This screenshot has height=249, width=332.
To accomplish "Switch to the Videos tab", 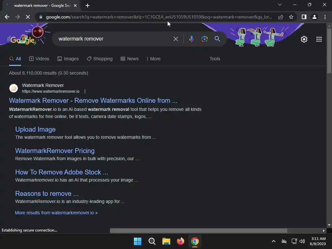I will (39, 59).
